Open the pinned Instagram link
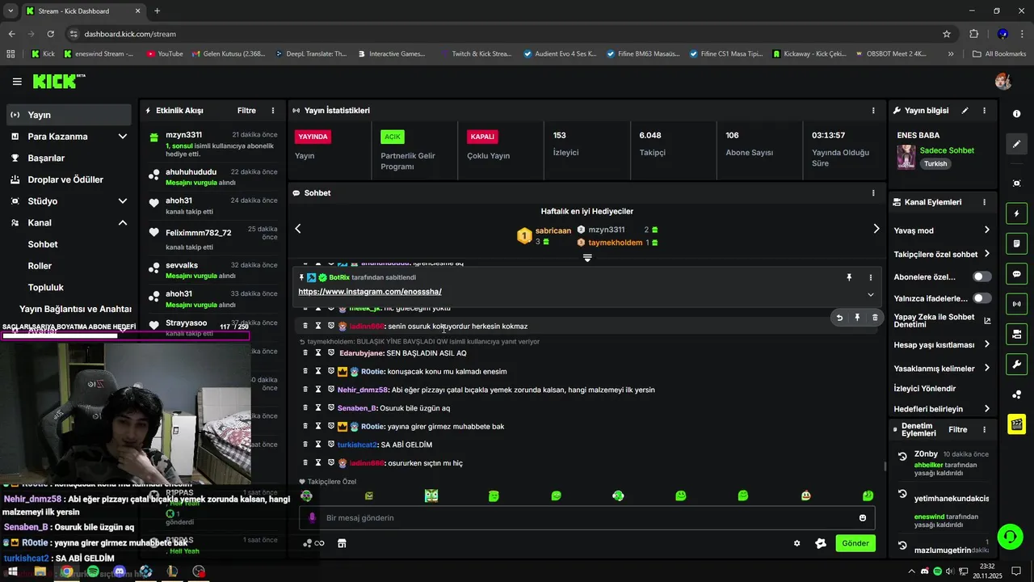This screenshot has width=1034, height=582. pyautogui.click(x=370, y=292)
